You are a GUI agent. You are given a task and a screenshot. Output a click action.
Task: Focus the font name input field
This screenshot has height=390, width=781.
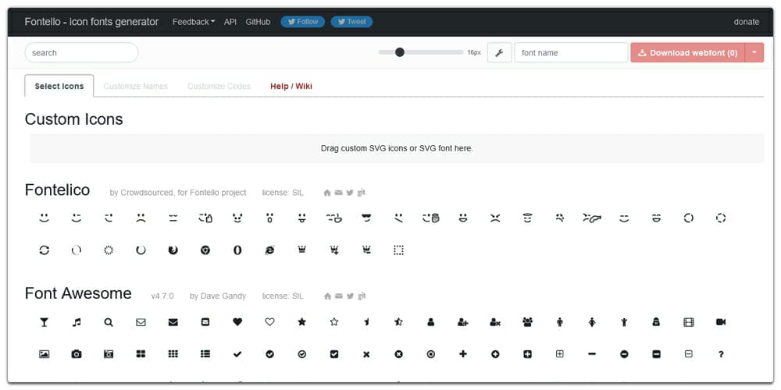[572, 53]
